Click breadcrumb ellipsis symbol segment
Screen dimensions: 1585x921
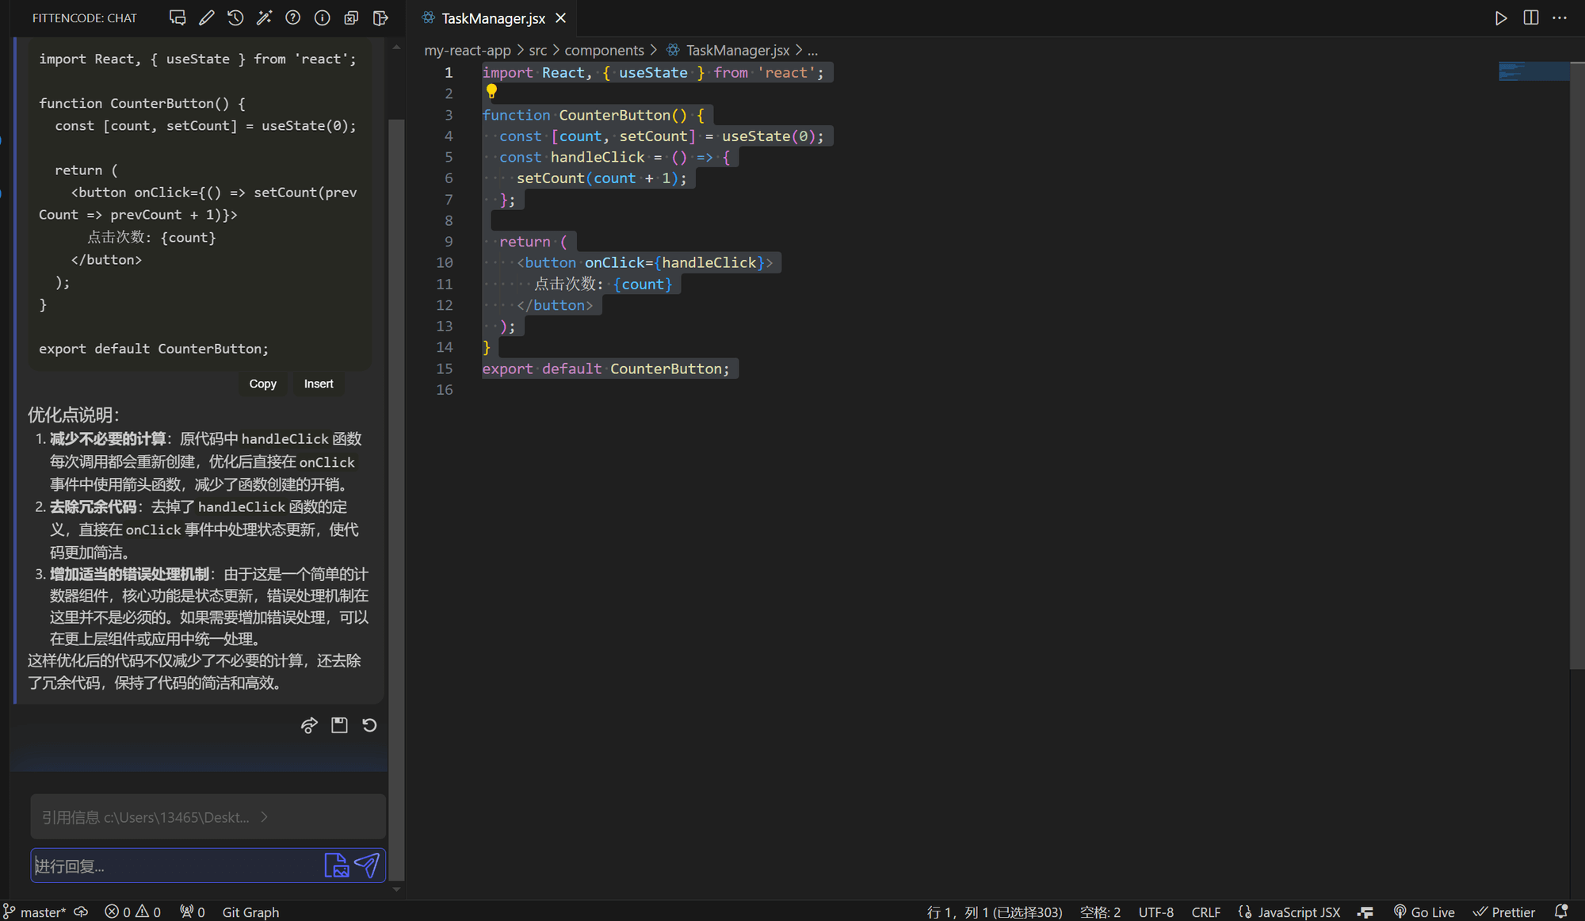pos(812,50)
